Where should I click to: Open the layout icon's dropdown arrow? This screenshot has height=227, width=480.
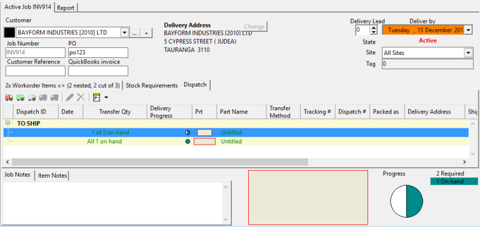coord(106,98)
